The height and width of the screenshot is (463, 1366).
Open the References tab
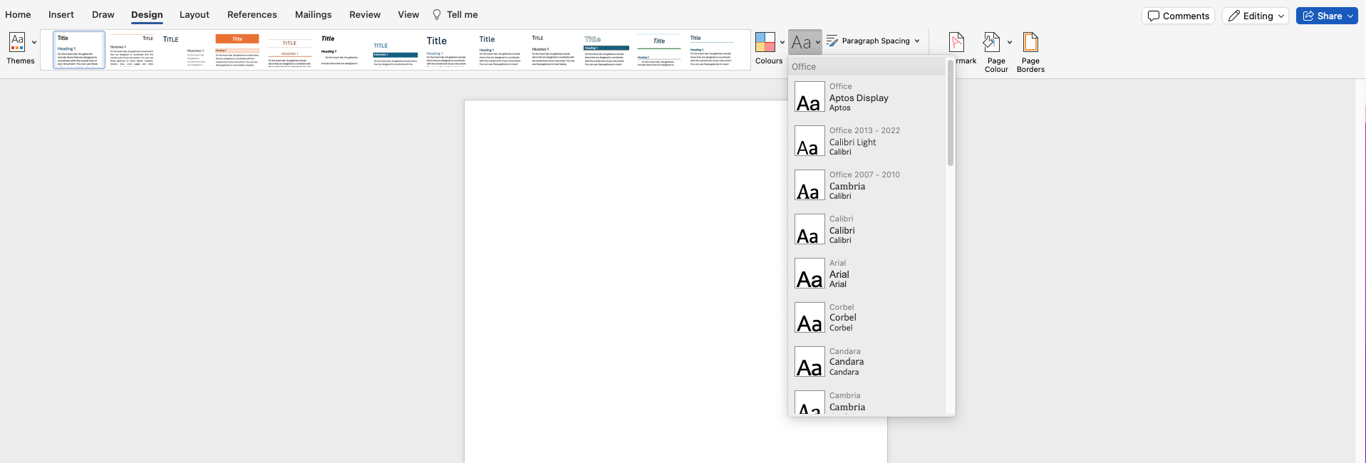point(252,15)
